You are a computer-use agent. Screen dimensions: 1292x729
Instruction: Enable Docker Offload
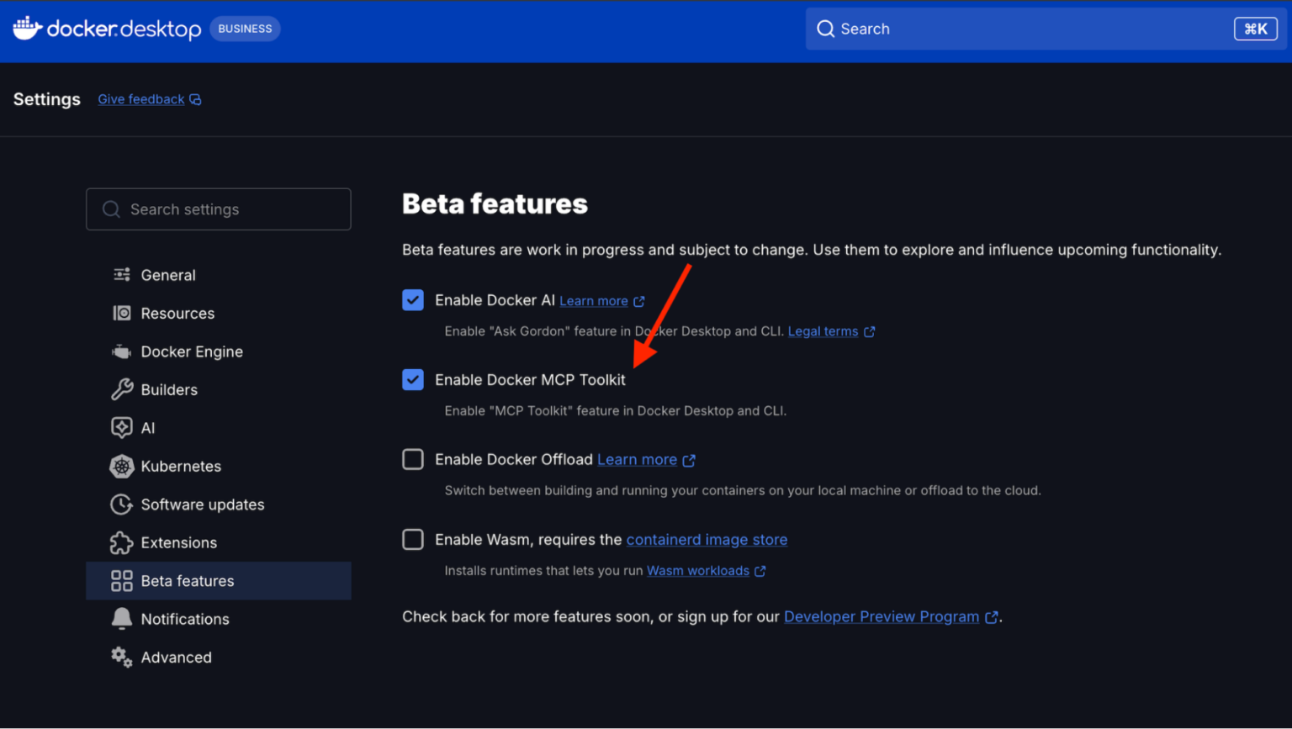[x=413, y=459]
